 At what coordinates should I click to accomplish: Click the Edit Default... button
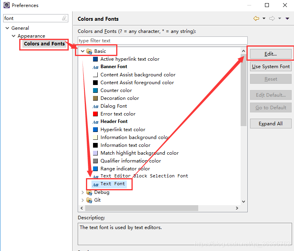click(270, 95)
